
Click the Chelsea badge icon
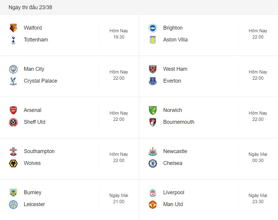coord(153,163)
